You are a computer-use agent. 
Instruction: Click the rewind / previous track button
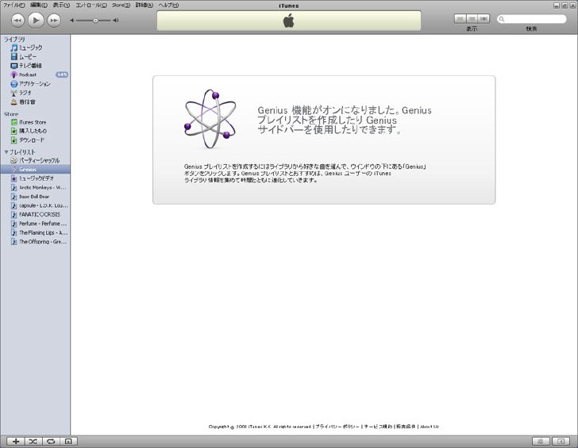pos(17,21)
